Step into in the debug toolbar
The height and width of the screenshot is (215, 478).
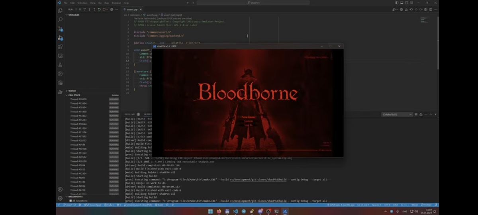(x=90, y=10)
